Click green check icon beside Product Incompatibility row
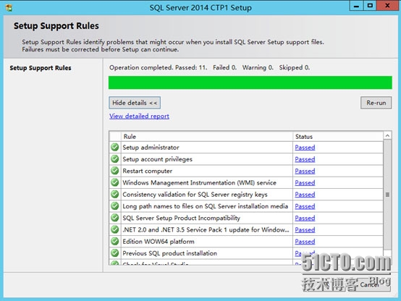Viewport: 401px width, 301px height. (x=115, y=218)
